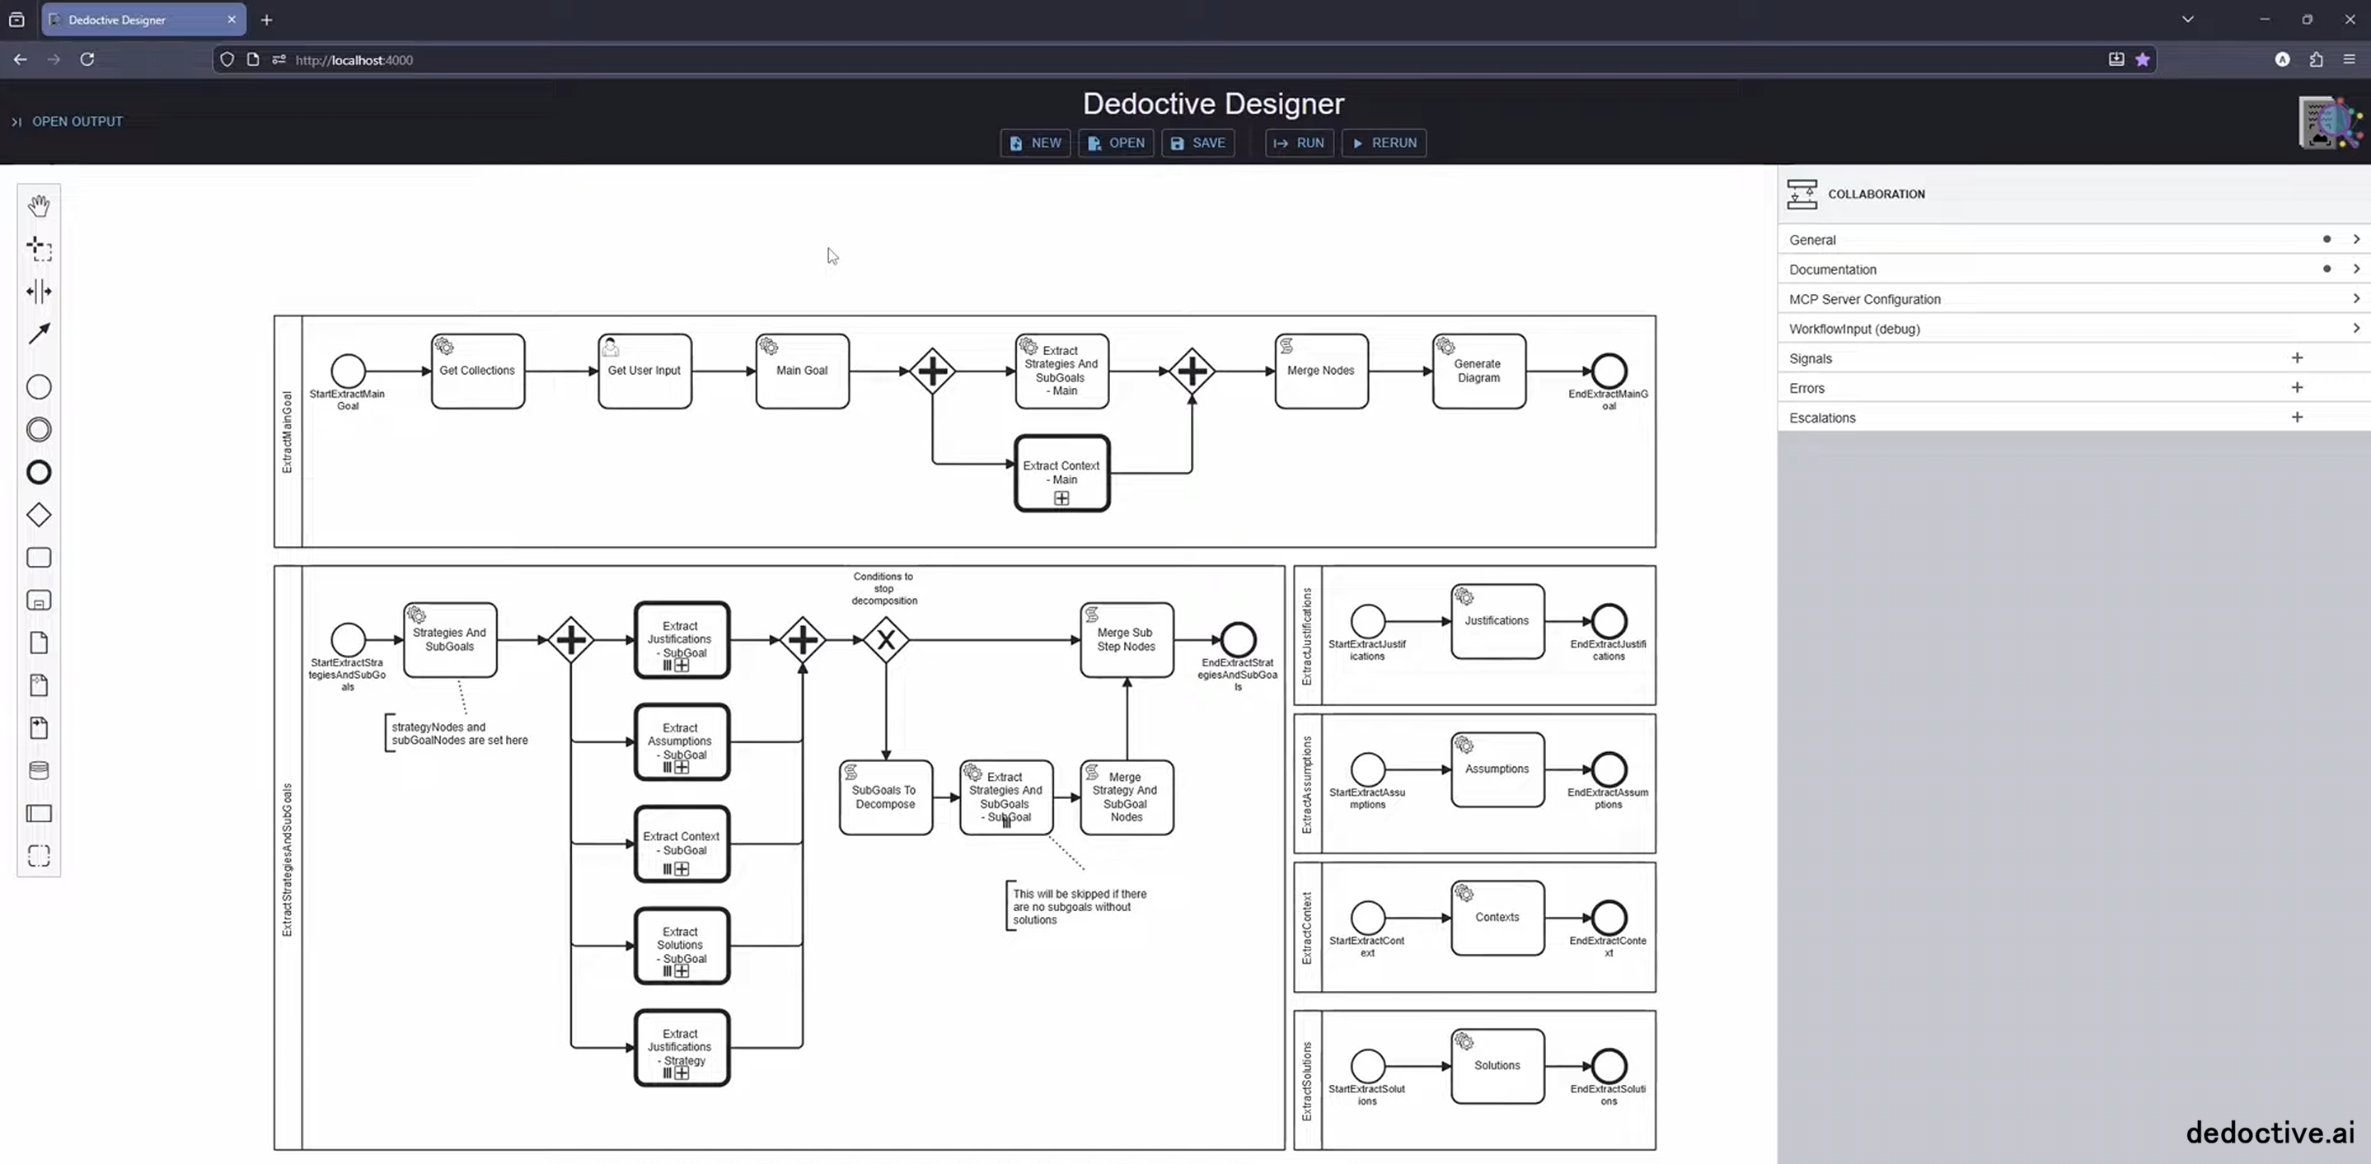Click the SAVE button
2371x1164 pixels.
[x=1198, y=143]
